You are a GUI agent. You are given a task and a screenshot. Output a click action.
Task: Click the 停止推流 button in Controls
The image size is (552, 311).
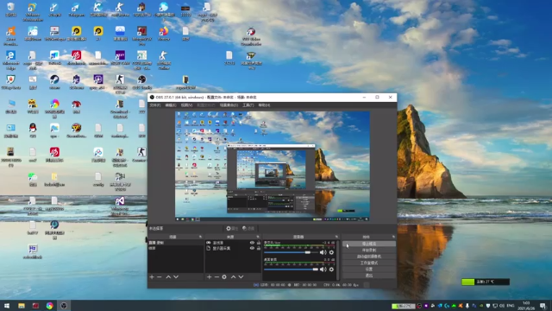point(368,244)
